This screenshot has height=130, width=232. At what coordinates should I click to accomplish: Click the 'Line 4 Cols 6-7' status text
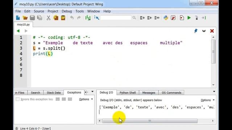coord(30,129)
